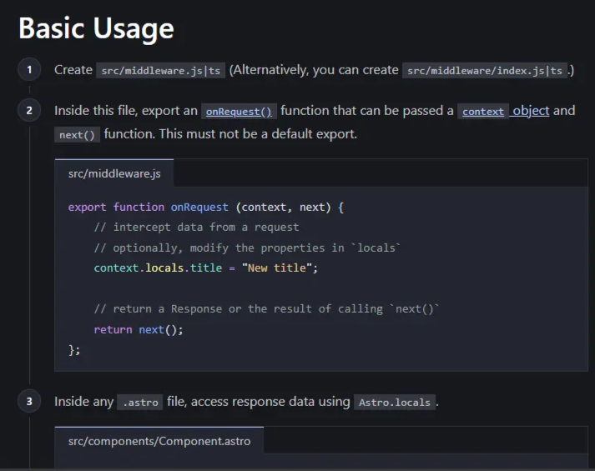Click the "// optionally, modify the properties" comment line
This screenshot has height=471, width=595.
(x=247, y=248)
